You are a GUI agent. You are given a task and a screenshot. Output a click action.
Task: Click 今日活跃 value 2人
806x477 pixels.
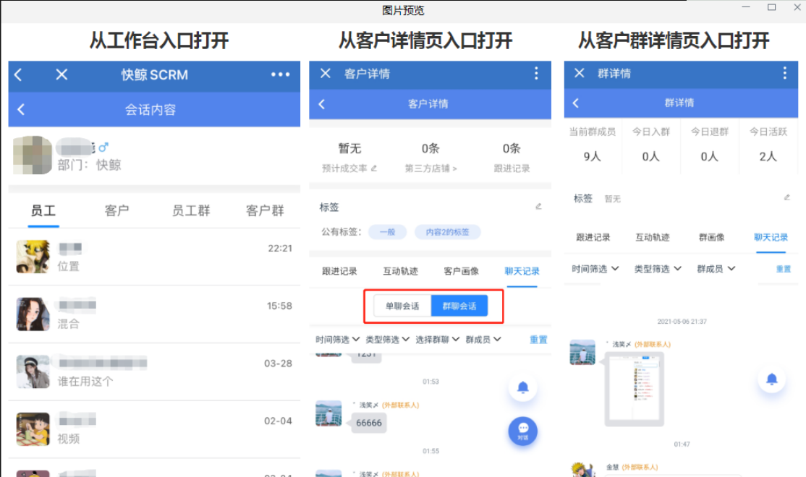coord(768,157)
